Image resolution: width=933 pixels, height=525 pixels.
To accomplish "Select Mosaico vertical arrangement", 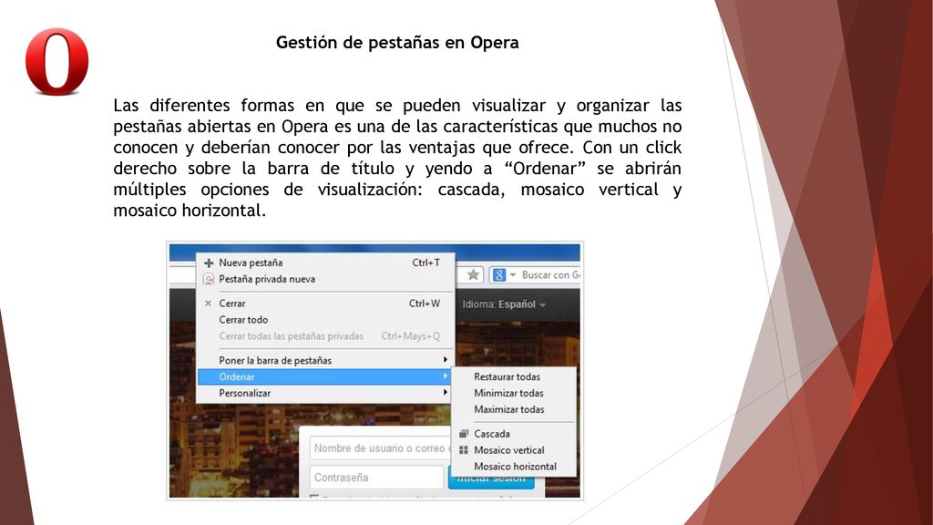I will point(514,450).
